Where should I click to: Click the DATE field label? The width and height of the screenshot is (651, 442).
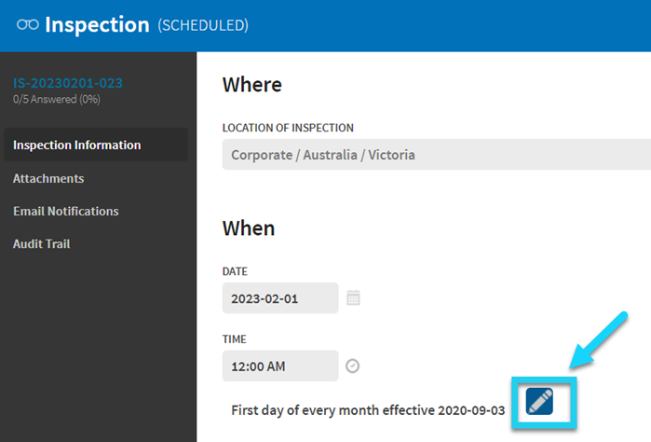tap(235, 271)
